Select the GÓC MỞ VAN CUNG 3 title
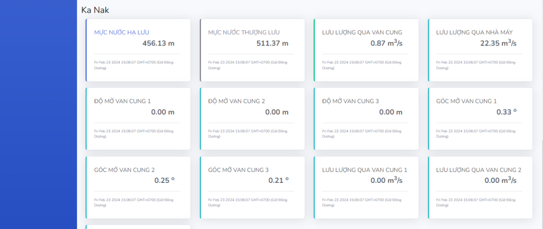 point(238,170)
